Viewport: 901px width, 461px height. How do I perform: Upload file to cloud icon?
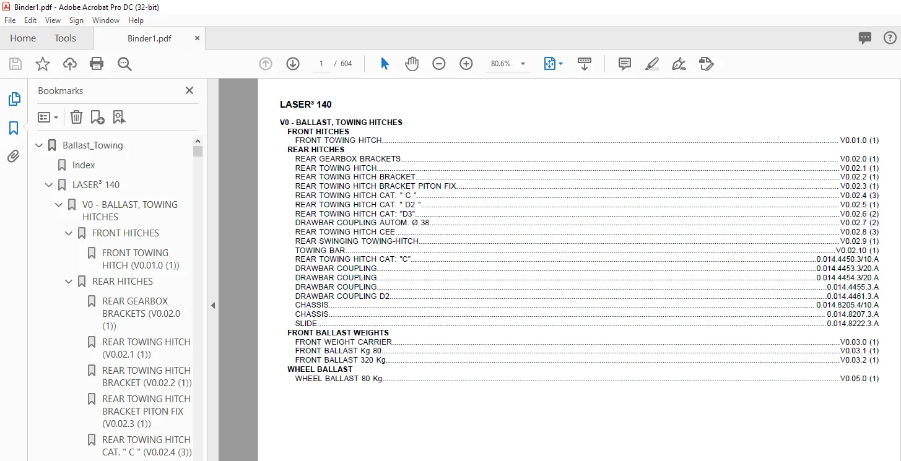[70, 64]
